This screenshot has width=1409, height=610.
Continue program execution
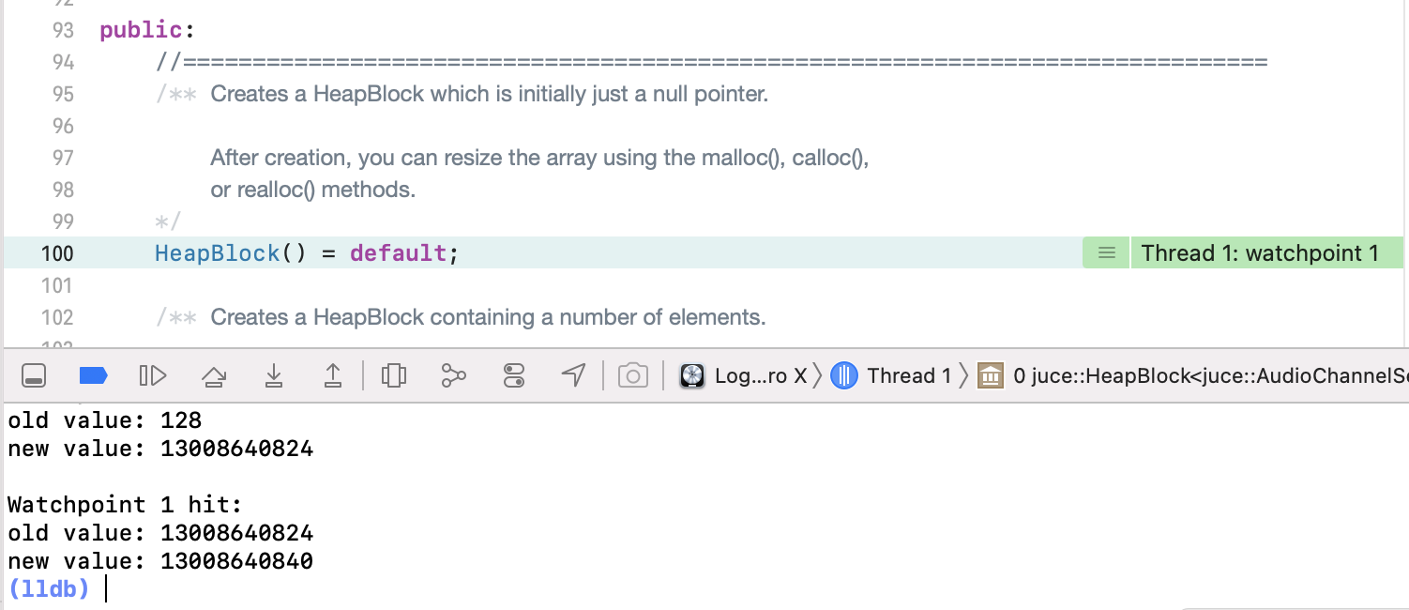153,376
